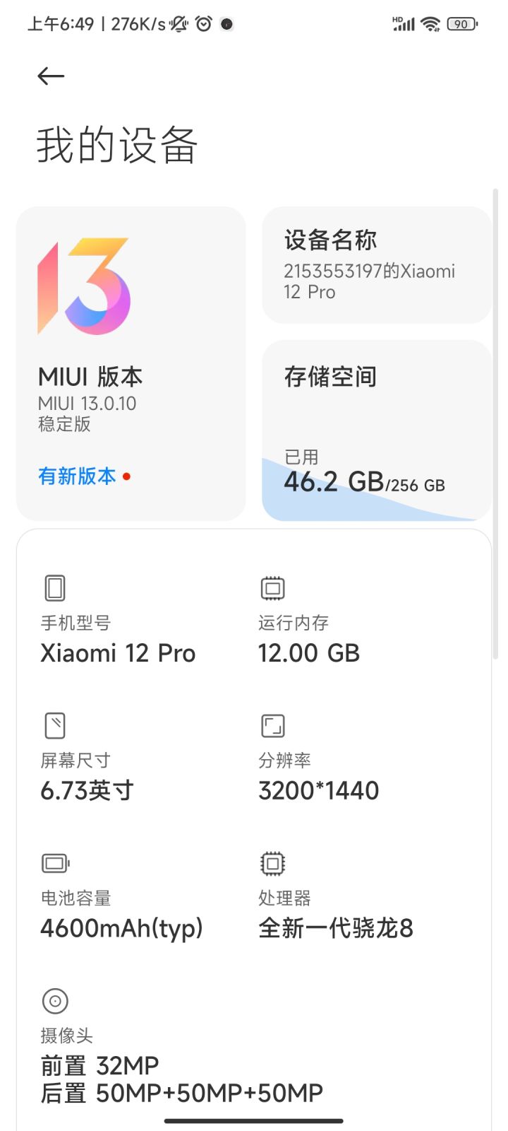Tap the camera lens icon
Viewport: 508px width, 1131px height.
[55, 1001]
